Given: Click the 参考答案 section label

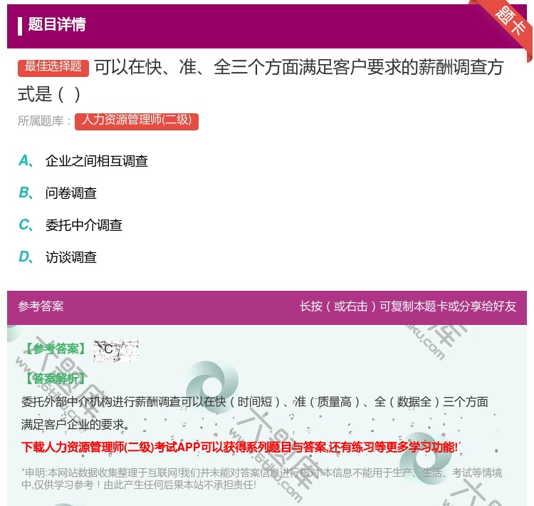Looking at the screenshot, I should point(41,306).
